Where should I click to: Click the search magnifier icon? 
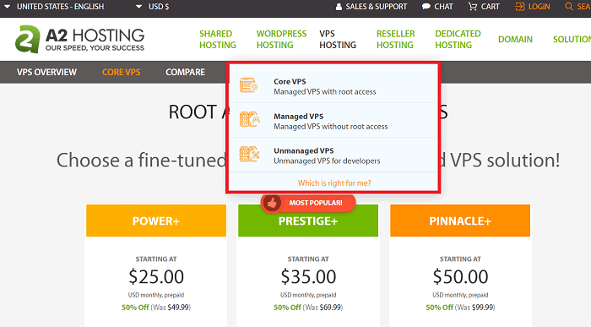point(569,7)
